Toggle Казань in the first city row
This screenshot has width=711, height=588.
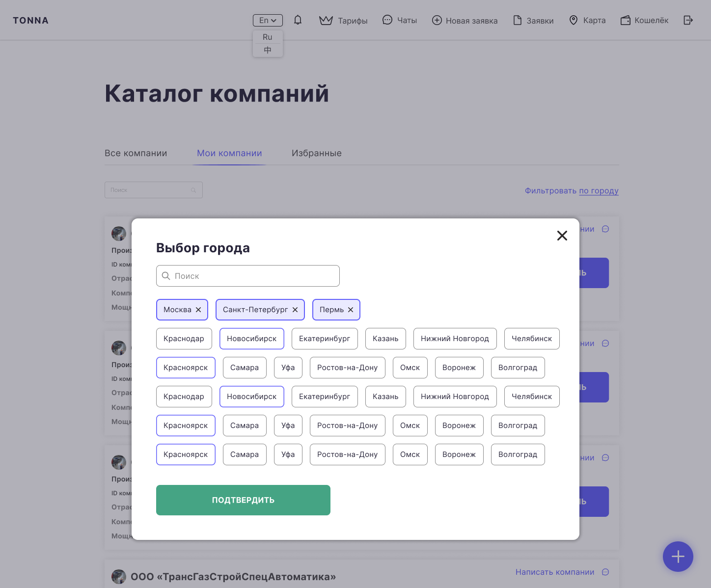tap(385, 339)
